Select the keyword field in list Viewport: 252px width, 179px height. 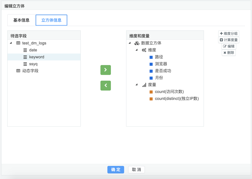(37, 57)
